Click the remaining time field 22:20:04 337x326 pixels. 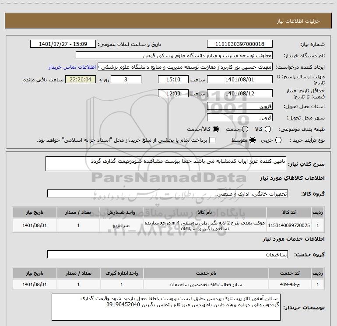click(81, 80)
